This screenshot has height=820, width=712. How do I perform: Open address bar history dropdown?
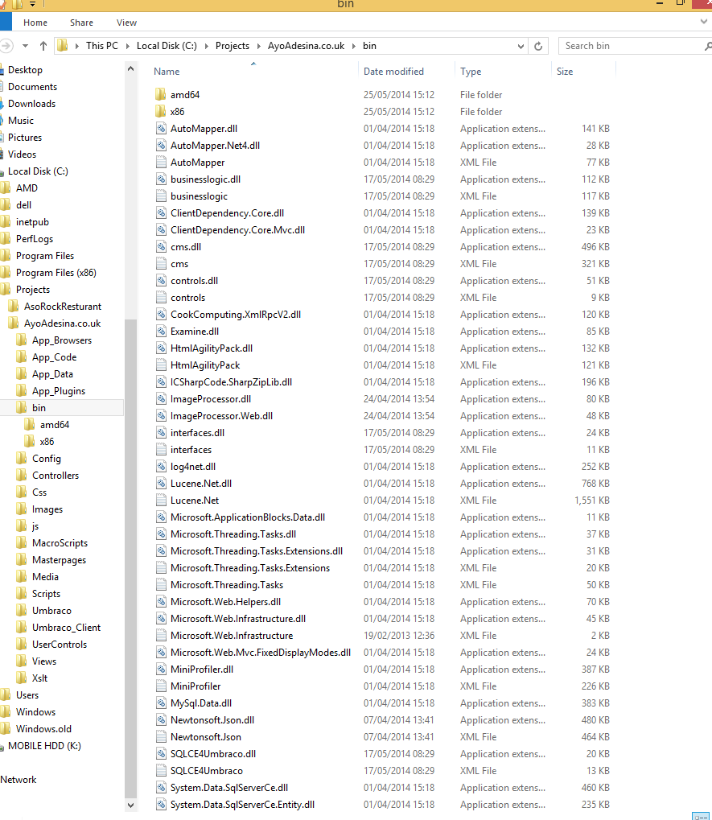coord(521,46)
